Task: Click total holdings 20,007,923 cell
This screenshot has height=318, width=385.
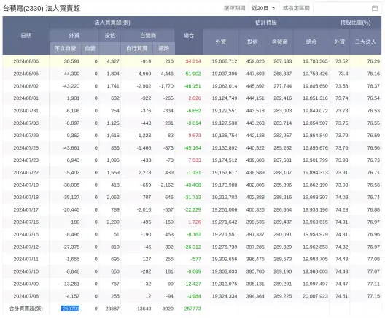Action: 315,296
